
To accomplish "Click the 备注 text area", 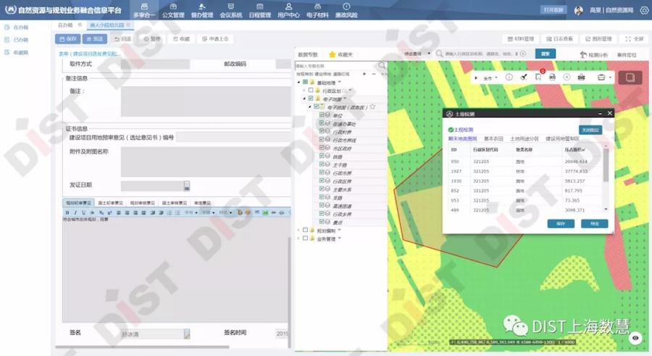I will click(x=206, y=102).
